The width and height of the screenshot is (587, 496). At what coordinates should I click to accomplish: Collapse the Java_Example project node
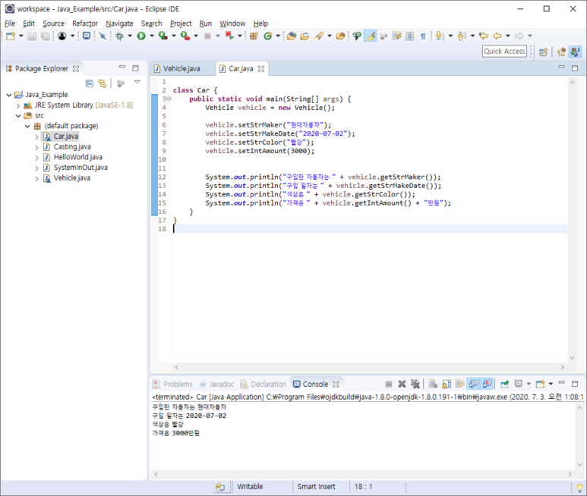click(9, 95)
